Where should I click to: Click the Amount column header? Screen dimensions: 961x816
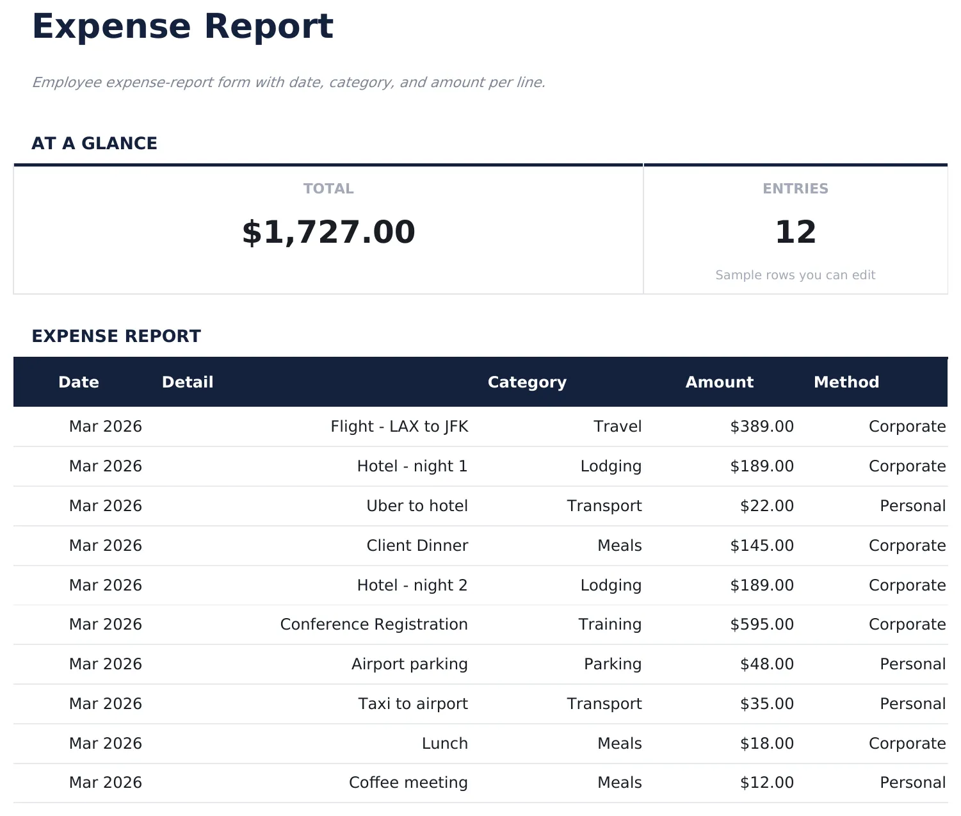coord(720,382)
